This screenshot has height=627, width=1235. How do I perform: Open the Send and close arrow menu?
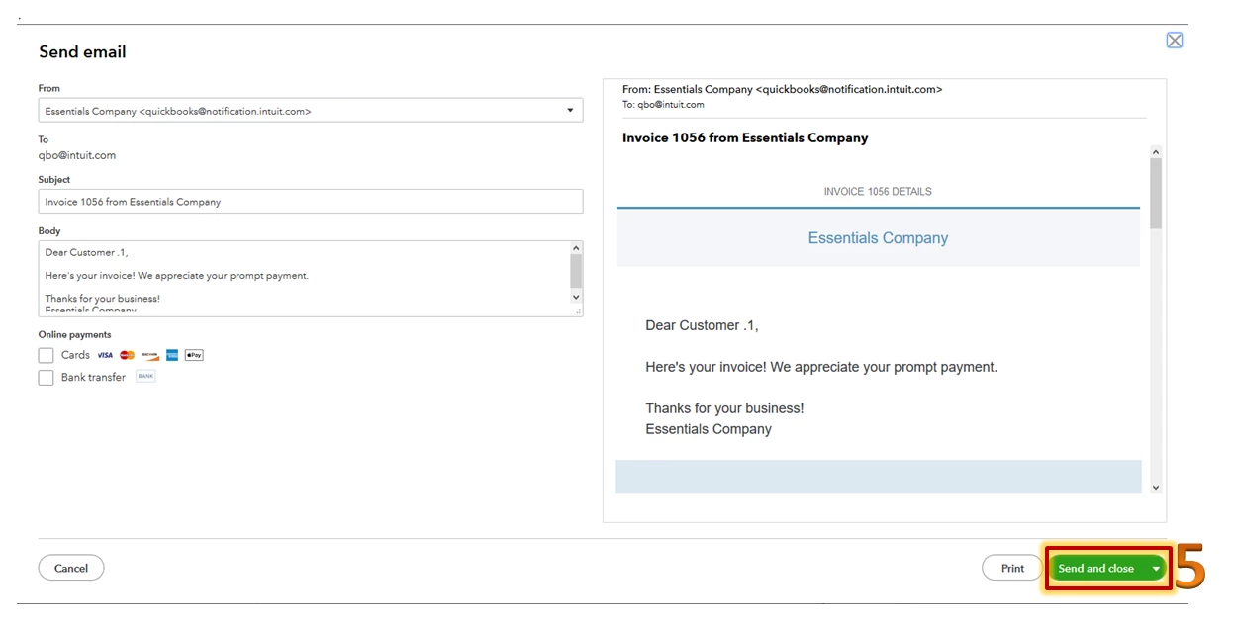pos(1156,569)
